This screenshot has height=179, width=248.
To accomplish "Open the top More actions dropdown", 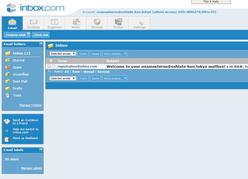I will pos(115,54).
